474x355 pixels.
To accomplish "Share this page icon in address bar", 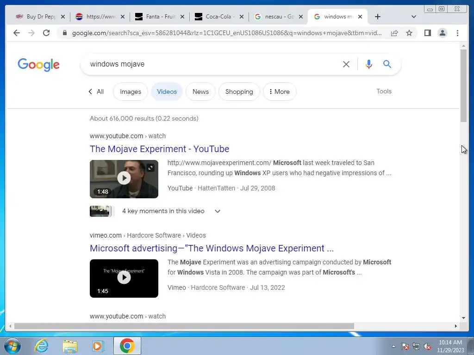I will click(x=394, y=33).
